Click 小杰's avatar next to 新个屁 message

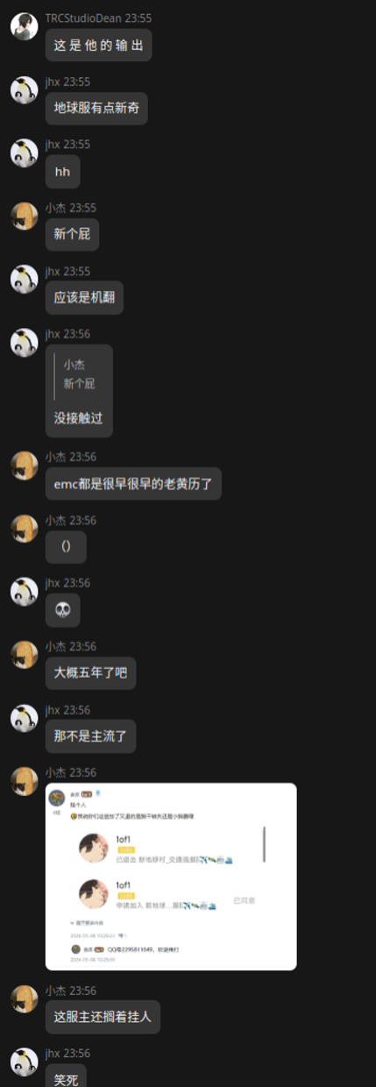[x=24, y=216]
